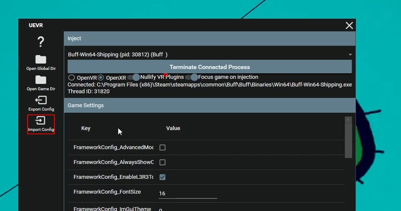Click the Key column header
The width and height of the screenshot is (401, 211).
pyautogui.click(x=86, y=128)
